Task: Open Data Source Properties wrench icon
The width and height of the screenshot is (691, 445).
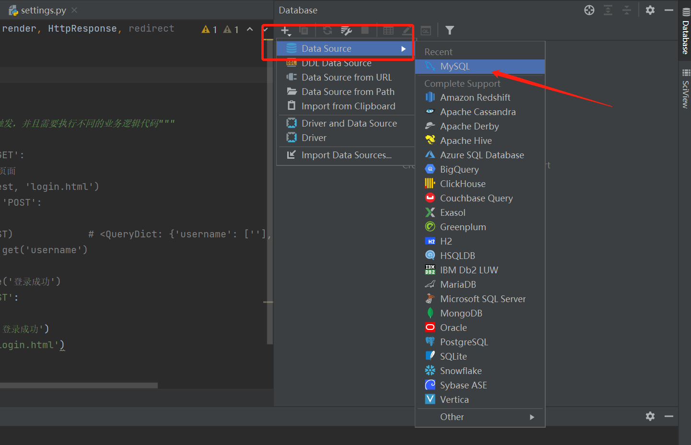Action: [x=346, y=31]
